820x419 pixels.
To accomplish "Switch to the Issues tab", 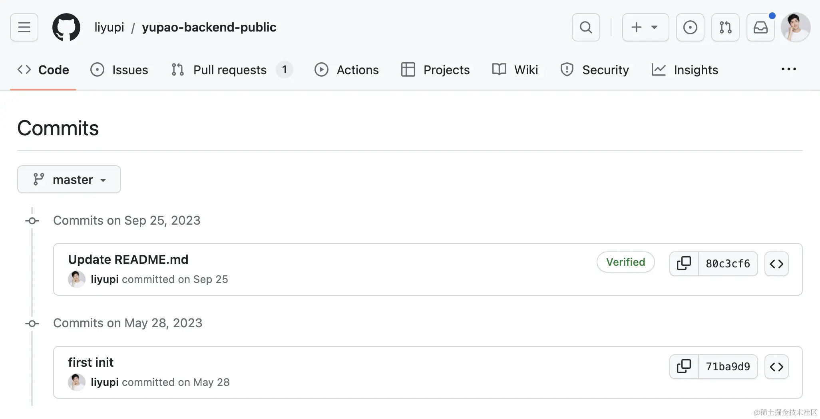I will coord(119,70).
